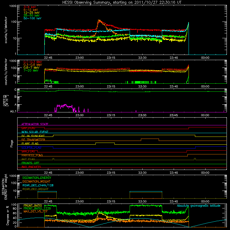The image size is (230, 230).
Task: Pick the SAA_FLAG label
Action: 28,152
